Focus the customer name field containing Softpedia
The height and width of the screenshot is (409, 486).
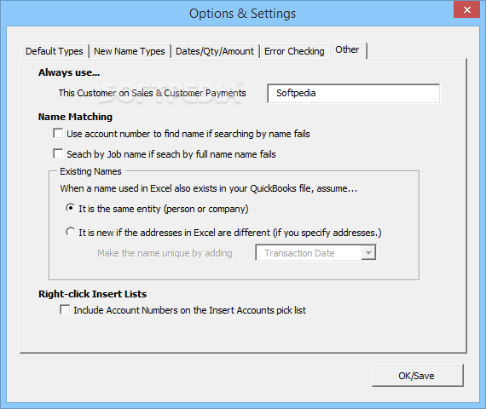353,93
